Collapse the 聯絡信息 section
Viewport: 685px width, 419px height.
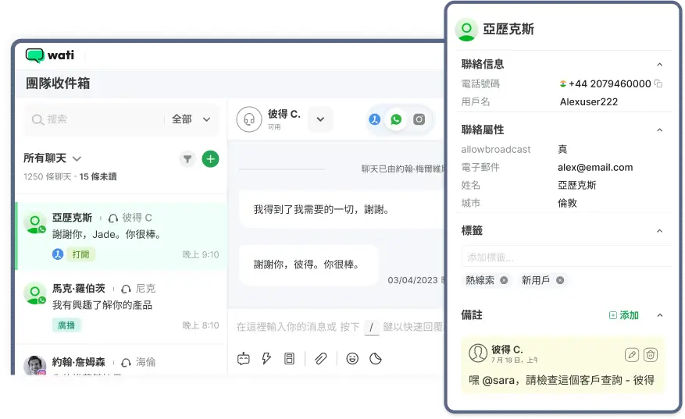click(x=660, y=65)
